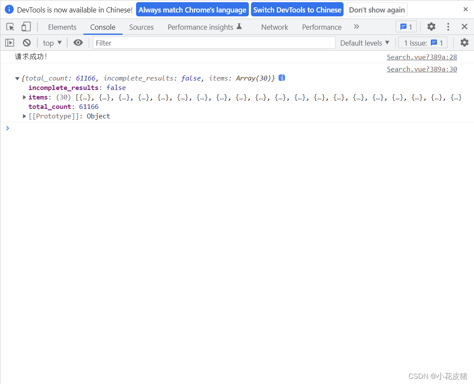Click the blue info icon beside Array(30)
The image size is (474, 384).
tap(282, 78)
